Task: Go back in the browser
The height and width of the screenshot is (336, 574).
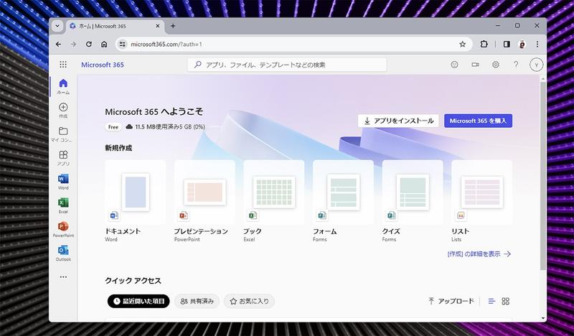Action: coord(59,45)
